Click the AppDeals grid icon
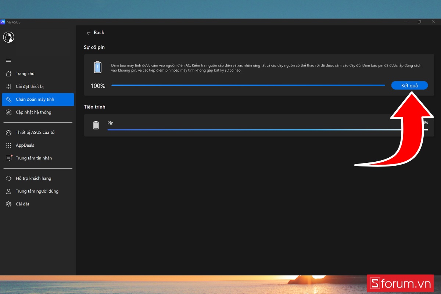Screen dimensions: 441x294 (8, 145)
